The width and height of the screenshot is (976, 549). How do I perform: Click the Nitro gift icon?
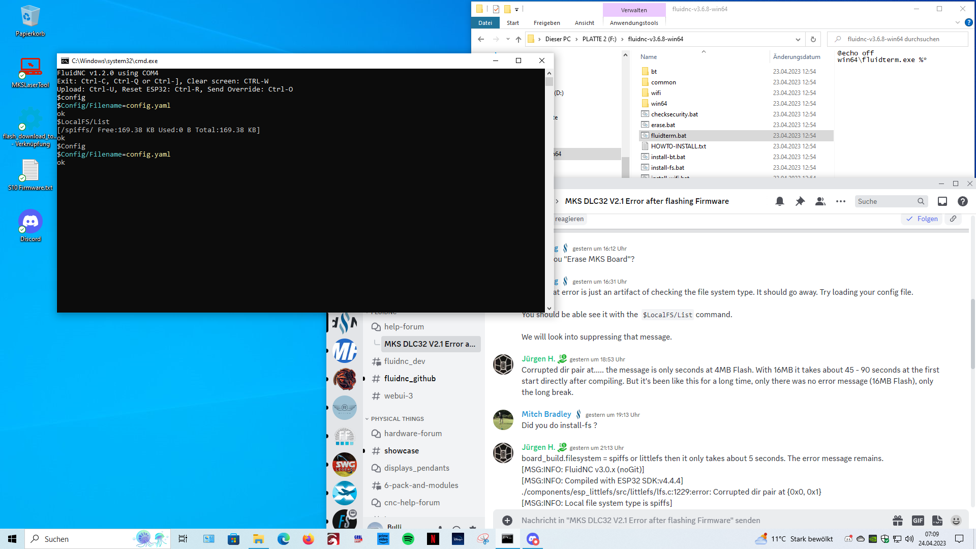(x=898, y=521)
